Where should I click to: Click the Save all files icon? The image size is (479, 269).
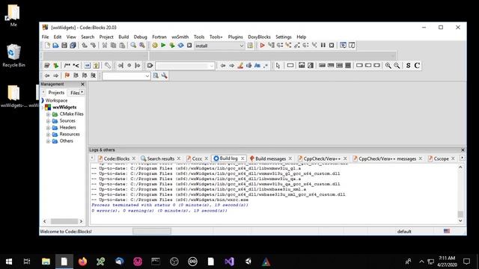click(x=73, y=46)
